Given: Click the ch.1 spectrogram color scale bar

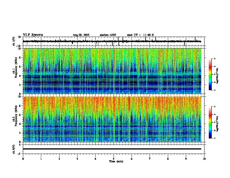Looking at the screenshot, I should pyautogui.click(x=210, y=74).
